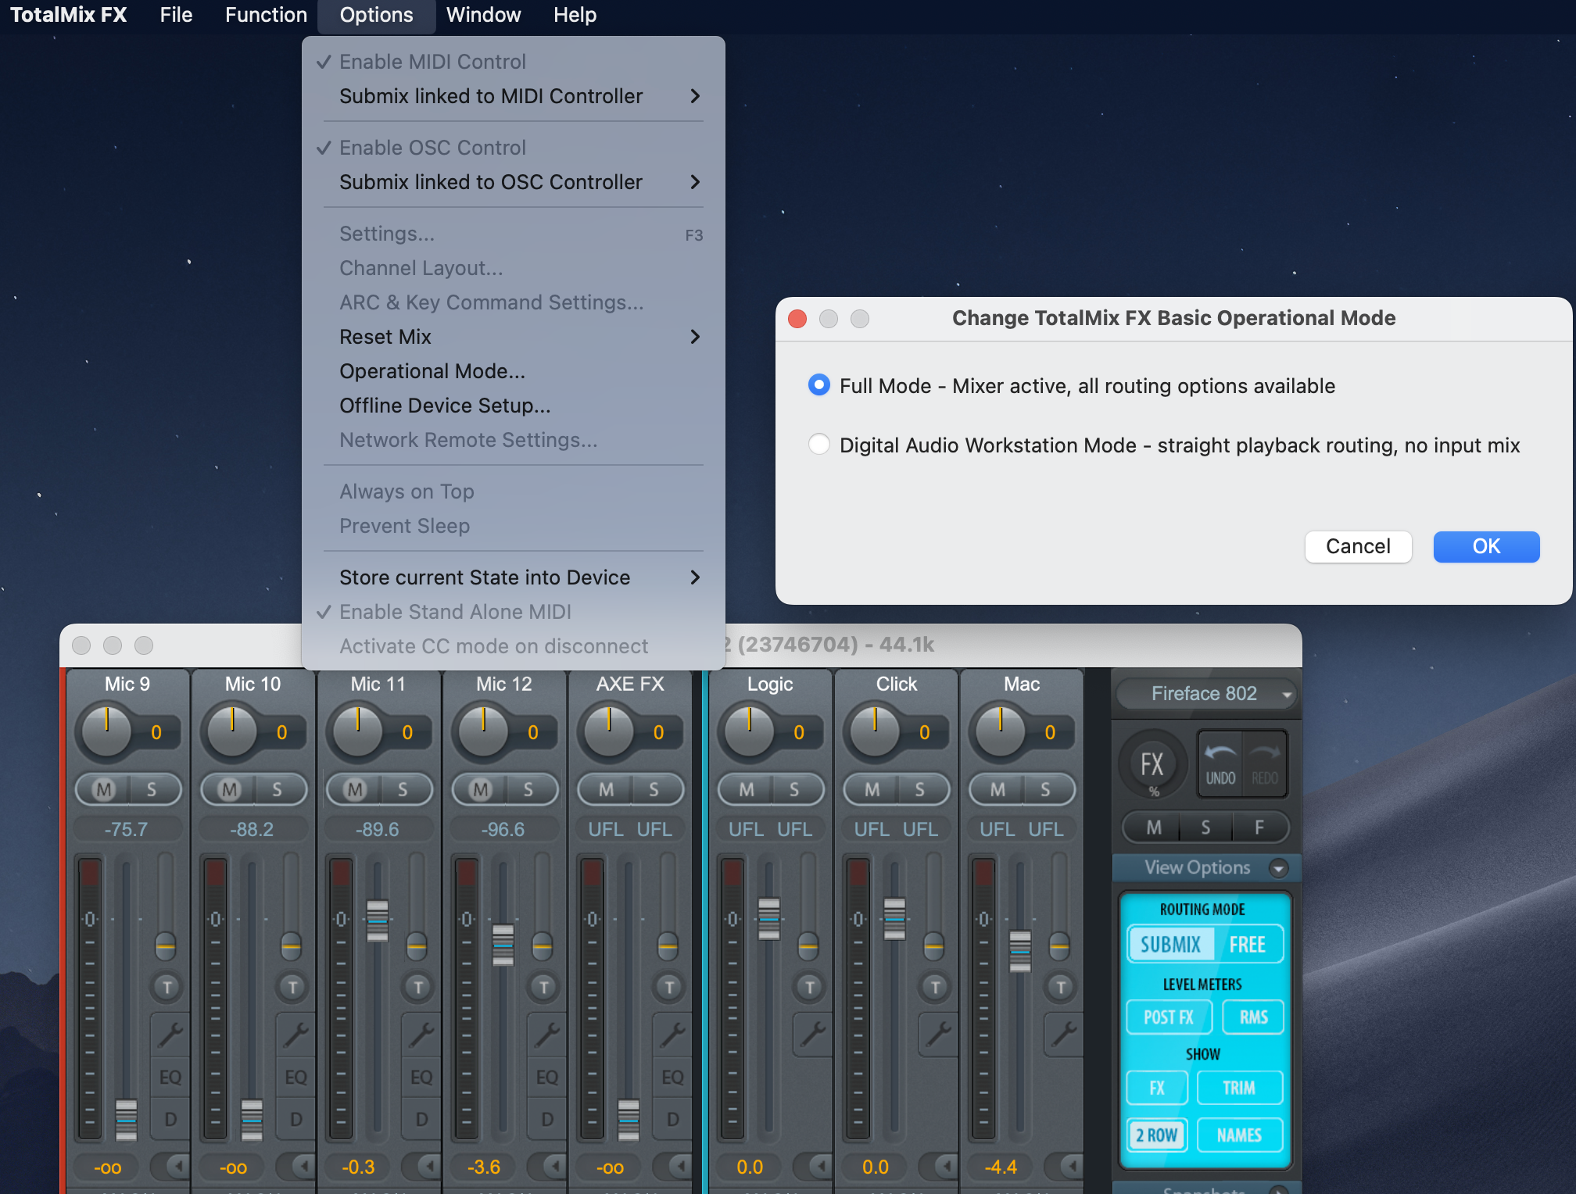This screenshot has height=1194, width=1576.
Task: Expand Submix linked to OSC Controller submenu
Action: (x=514, y=182)
